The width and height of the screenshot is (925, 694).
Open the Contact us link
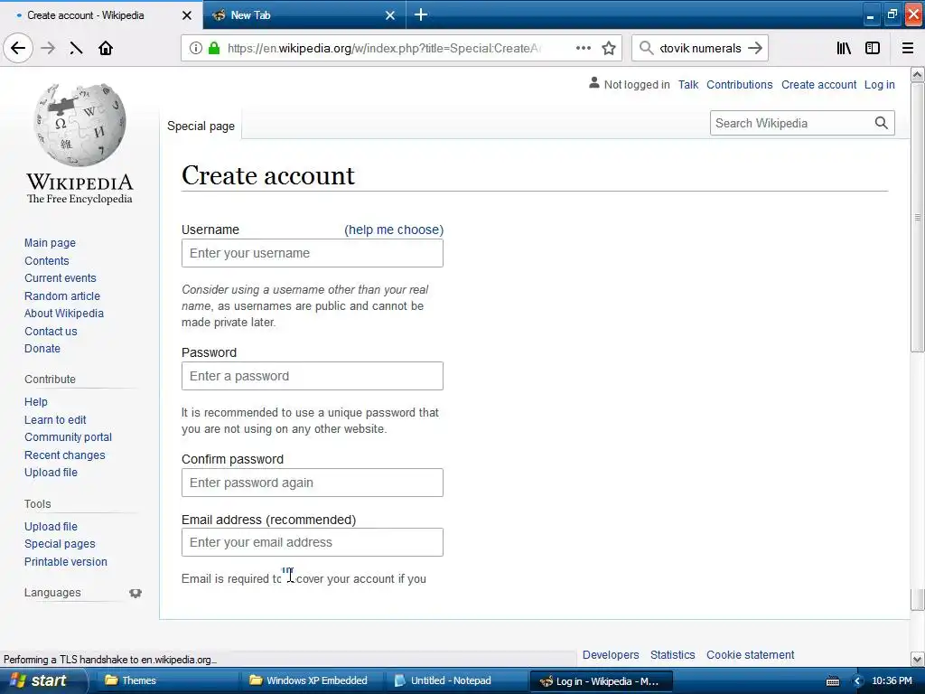click(51, 331)
